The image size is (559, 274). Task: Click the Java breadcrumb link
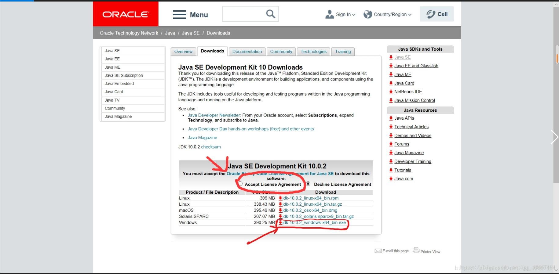pos(170,33)
